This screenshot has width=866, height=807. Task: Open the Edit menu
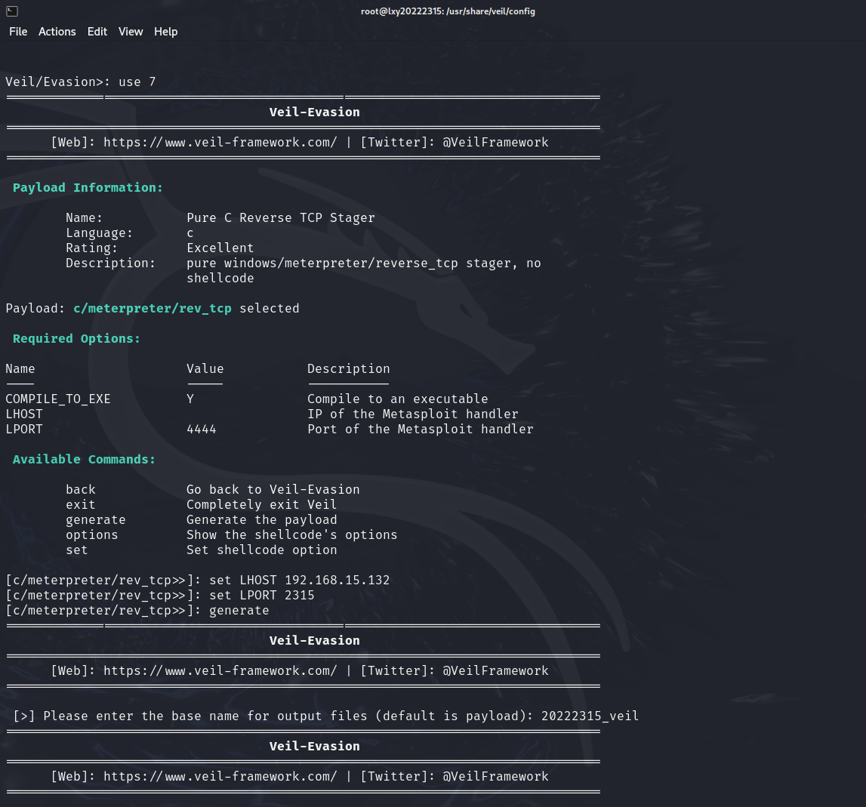pos(97,32)
